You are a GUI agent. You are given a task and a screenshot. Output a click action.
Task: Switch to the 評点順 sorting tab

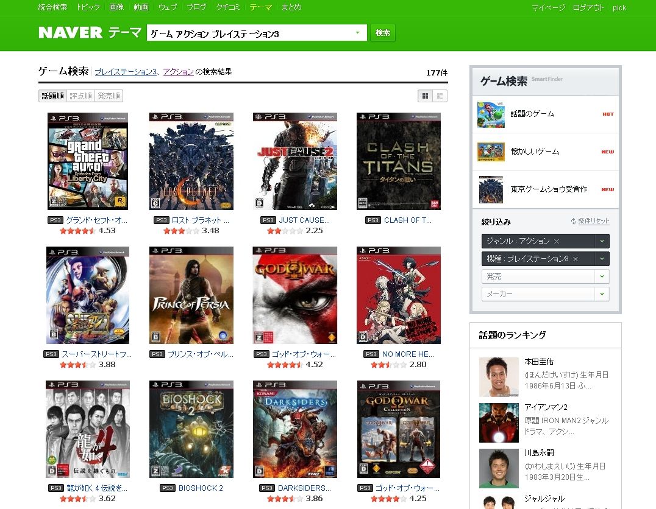[80, 96]
